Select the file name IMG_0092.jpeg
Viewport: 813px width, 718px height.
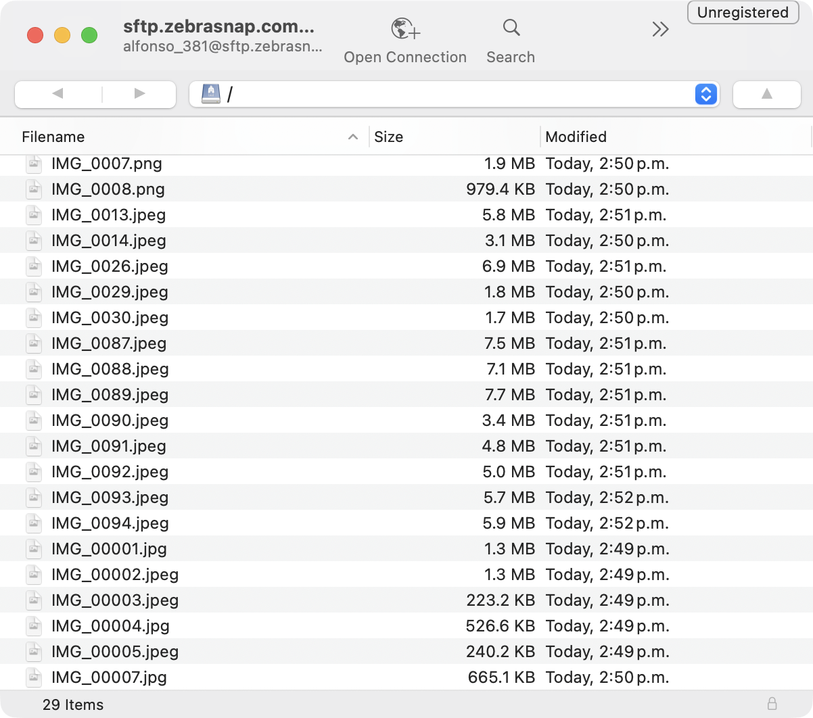coord(110,472)
